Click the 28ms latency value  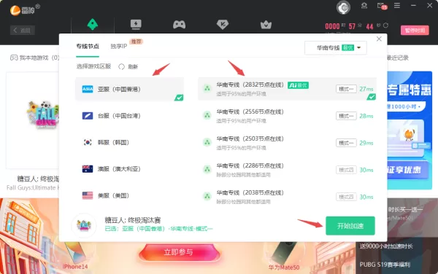tap(366, 116)
